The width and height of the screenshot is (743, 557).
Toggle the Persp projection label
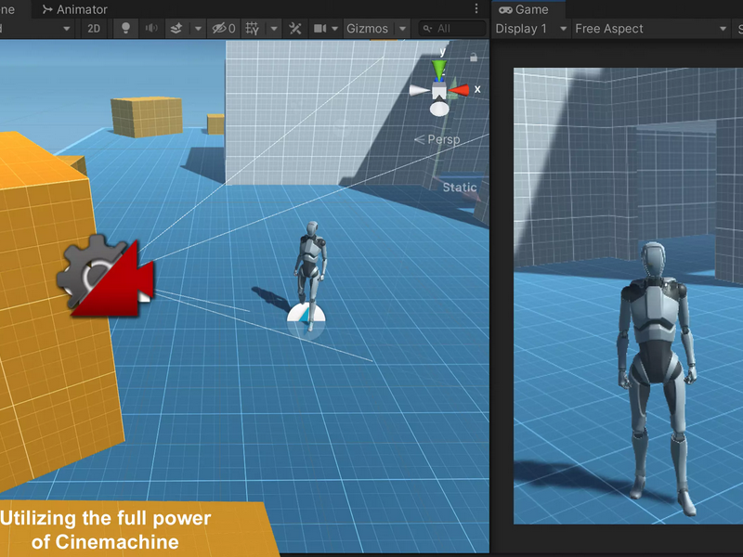(437, 139)
